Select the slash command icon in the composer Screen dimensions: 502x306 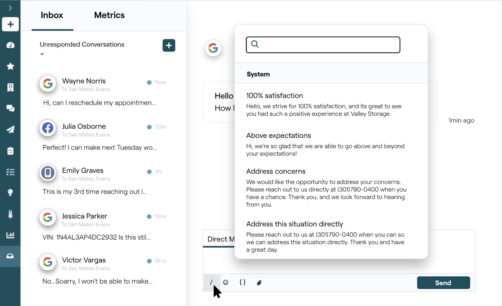[x=212, y=282]
